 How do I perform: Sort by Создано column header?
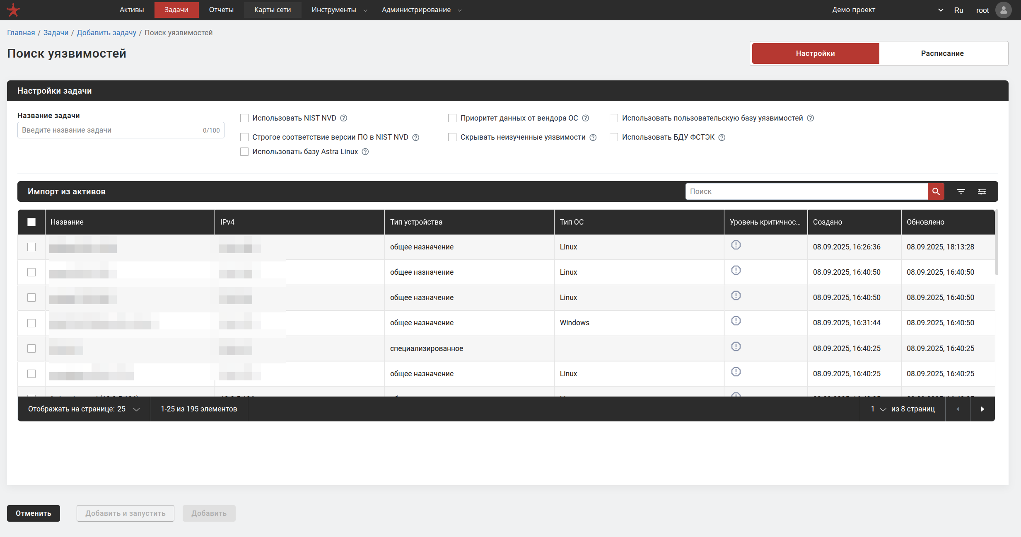point(854,222)
